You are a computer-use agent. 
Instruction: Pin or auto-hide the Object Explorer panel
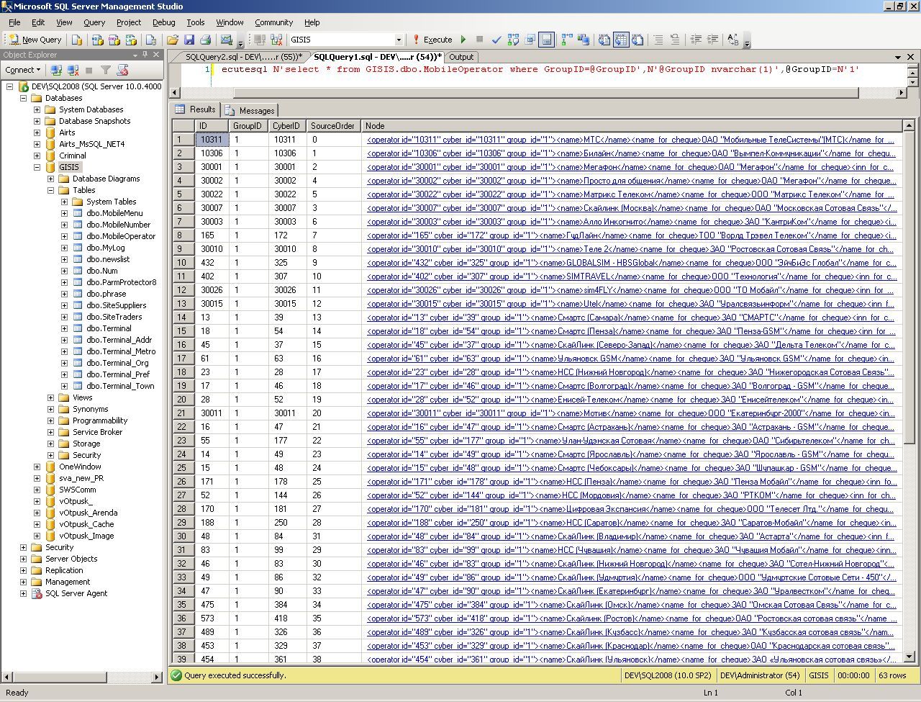(x=146, y=55)
